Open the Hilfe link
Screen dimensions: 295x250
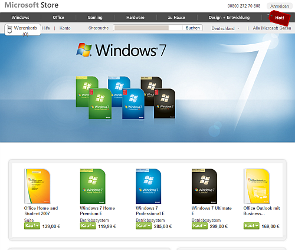[45, 28]
